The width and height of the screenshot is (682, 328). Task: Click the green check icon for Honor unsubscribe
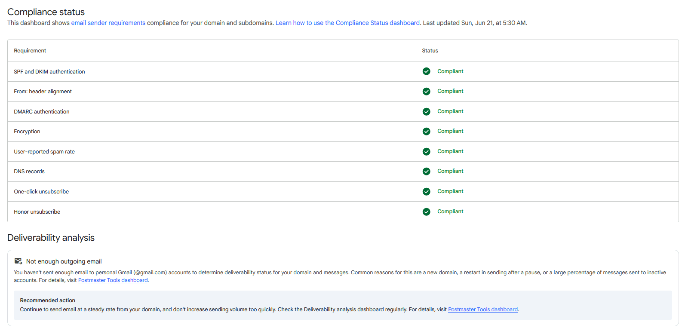[426, 212]
